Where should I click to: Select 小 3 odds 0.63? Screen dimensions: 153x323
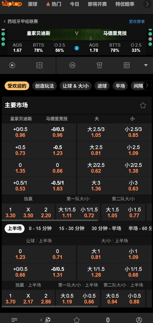point(133,186)
